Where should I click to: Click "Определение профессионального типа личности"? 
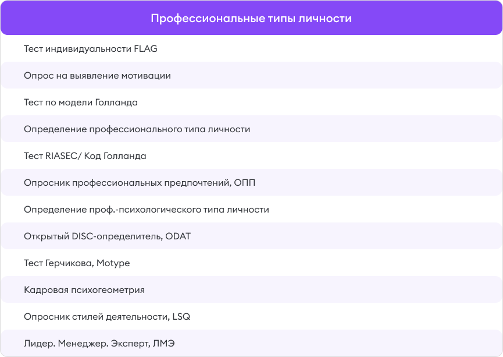click(137, 129)
